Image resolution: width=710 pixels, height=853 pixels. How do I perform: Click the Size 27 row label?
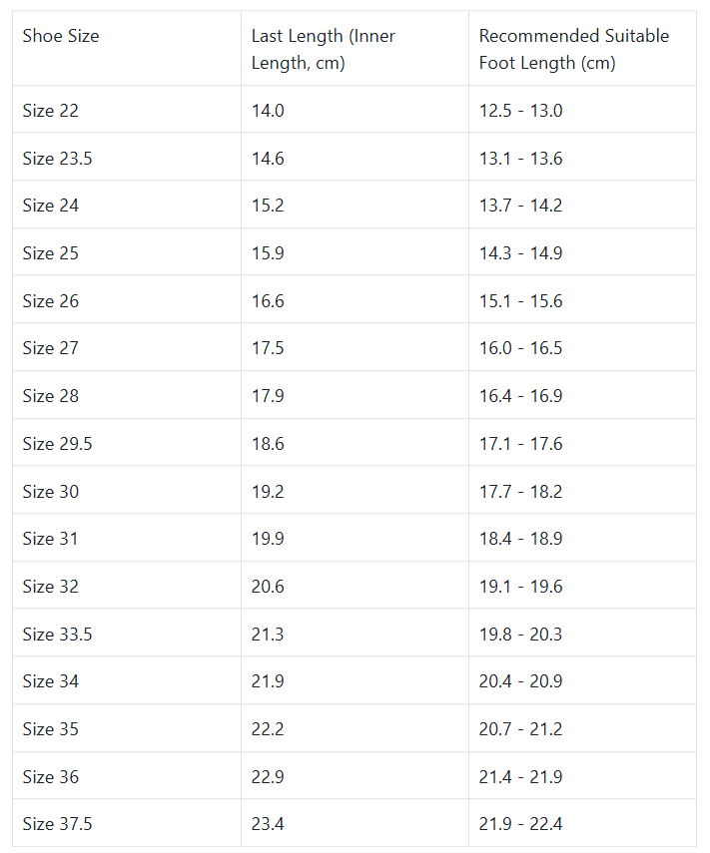tap(51, 348)
